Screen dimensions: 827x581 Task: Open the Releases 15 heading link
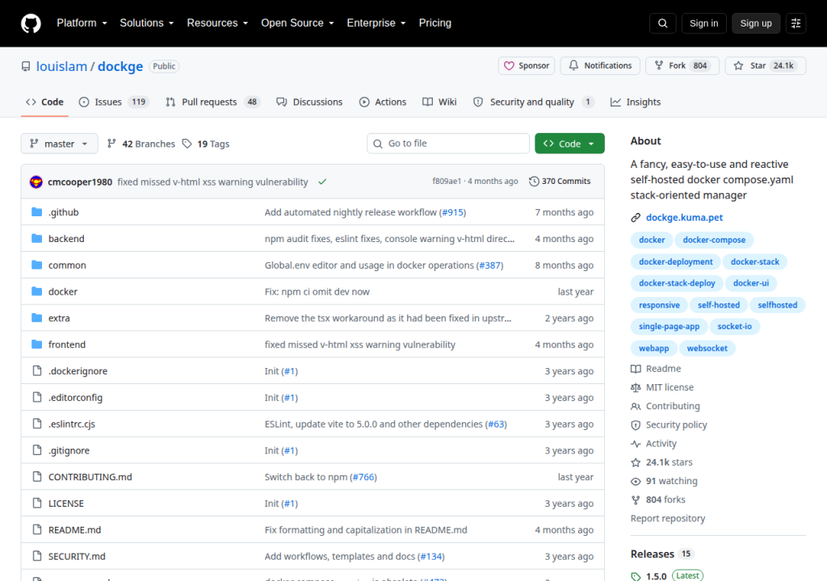[x=661, y=554]
